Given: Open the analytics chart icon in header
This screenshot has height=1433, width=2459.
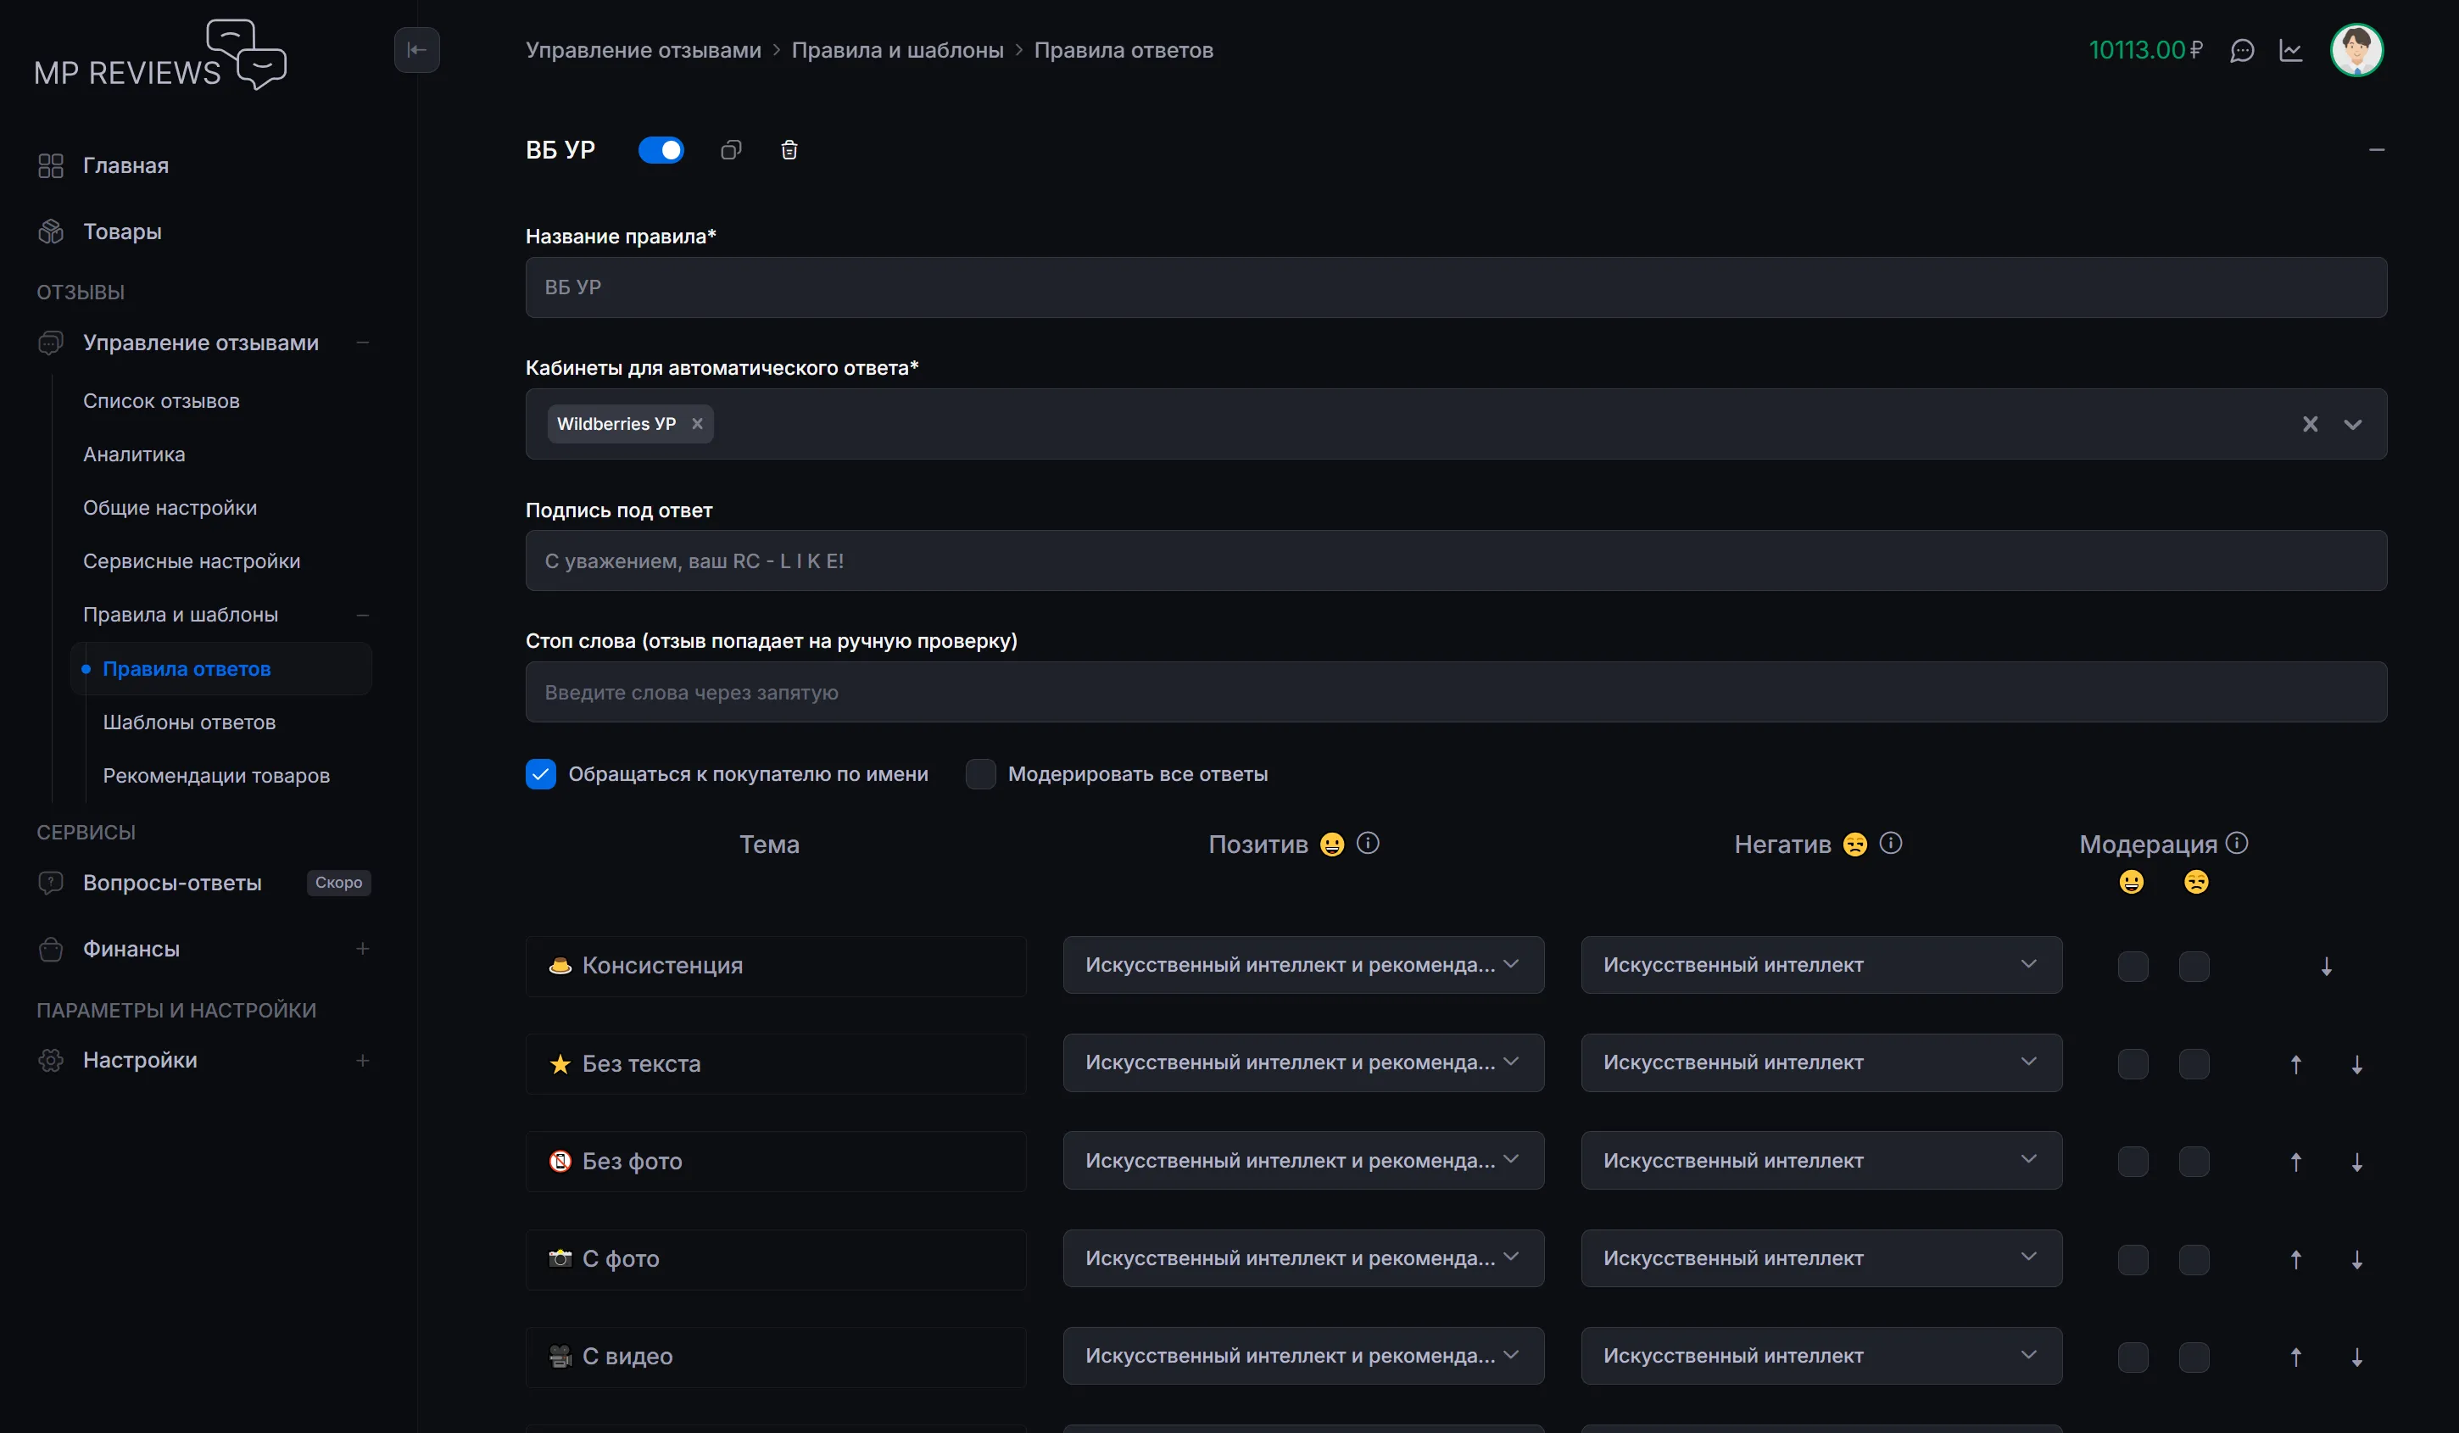Looking at the screenshot, I should tap(2291, 51).
